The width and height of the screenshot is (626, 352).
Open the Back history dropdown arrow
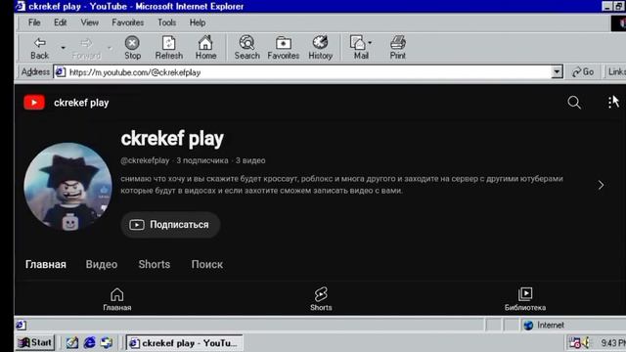(63, 48)
